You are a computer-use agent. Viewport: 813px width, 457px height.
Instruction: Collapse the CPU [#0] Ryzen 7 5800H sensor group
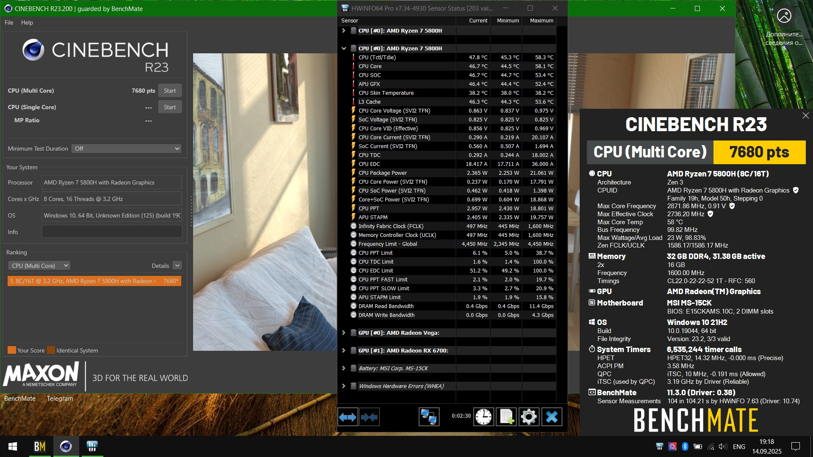(344, 49)
